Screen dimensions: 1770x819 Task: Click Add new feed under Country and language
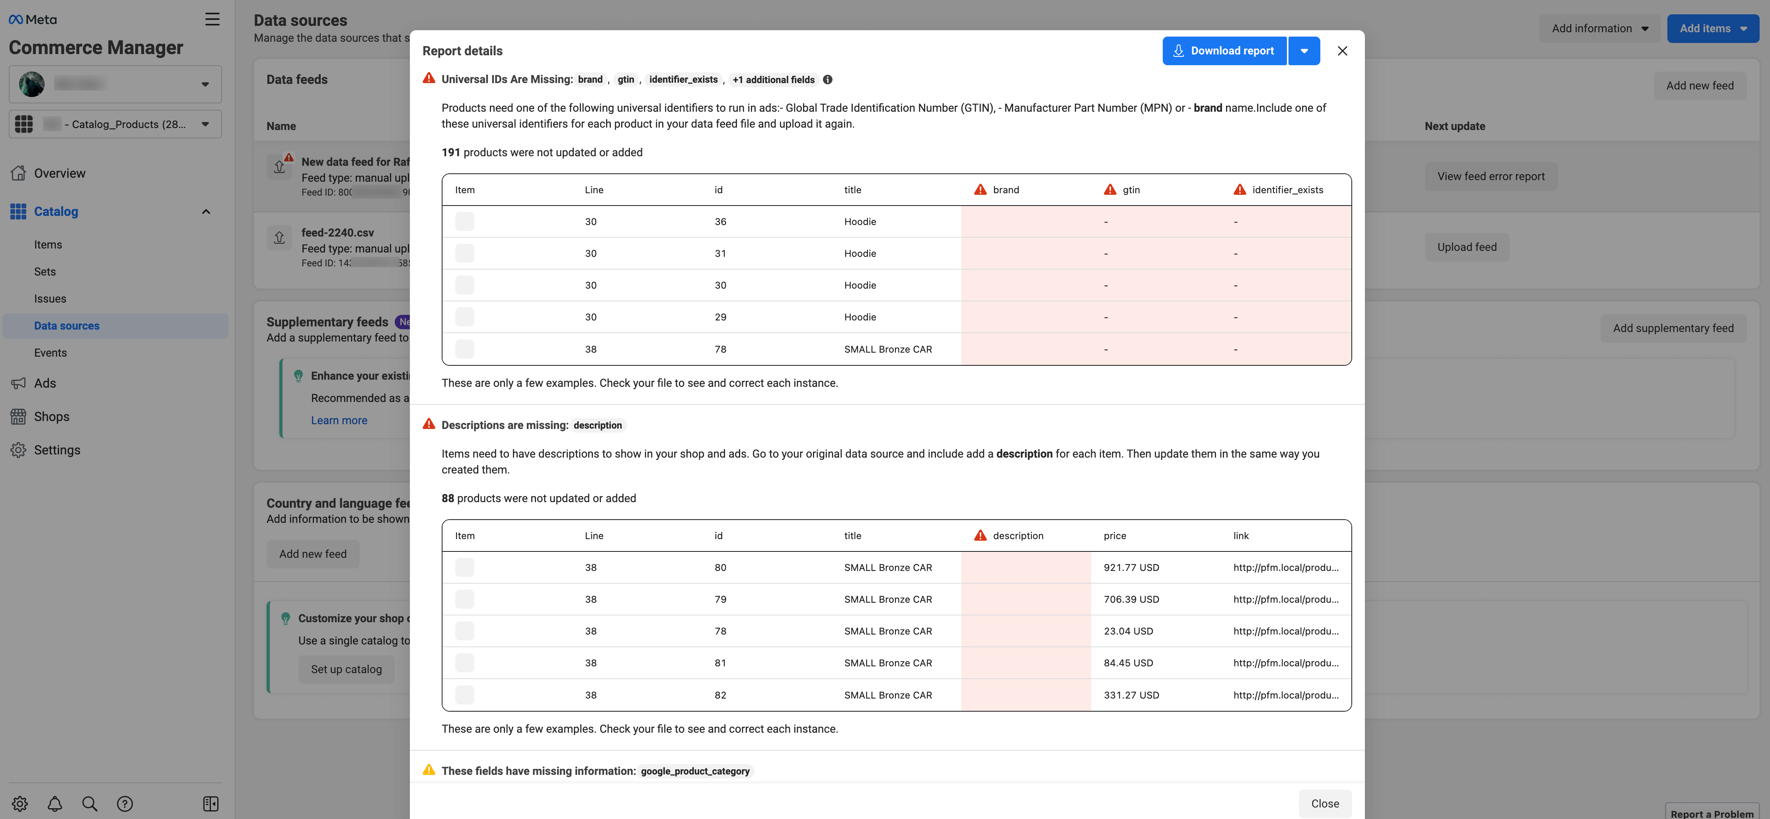pos(313,554)
